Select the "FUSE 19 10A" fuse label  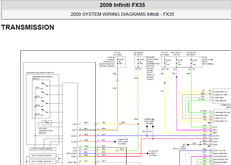tap(180, 62)
